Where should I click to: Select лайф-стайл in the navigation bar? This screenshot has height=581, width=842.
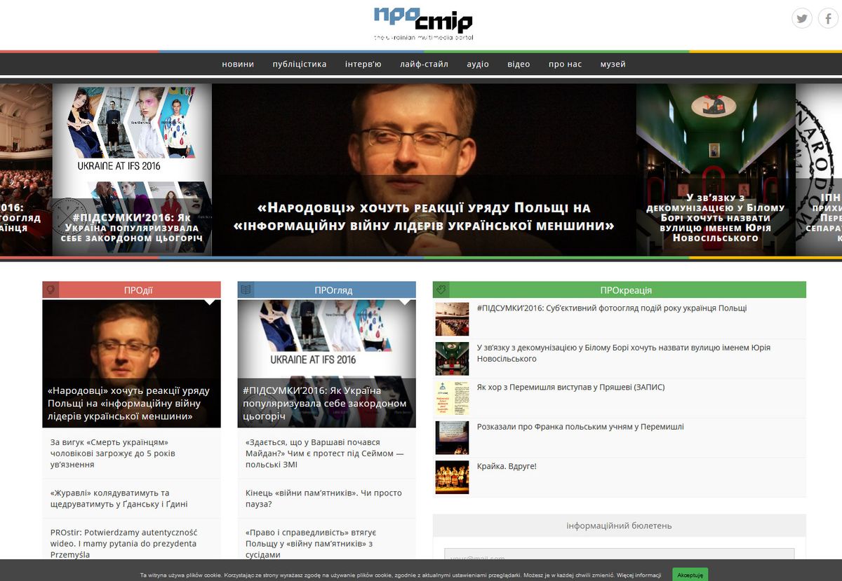[x=424, y=64]
